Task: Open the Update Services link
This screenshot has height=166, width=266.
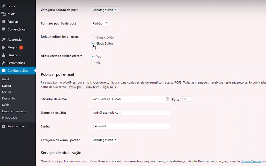Action: click(251, 161)
